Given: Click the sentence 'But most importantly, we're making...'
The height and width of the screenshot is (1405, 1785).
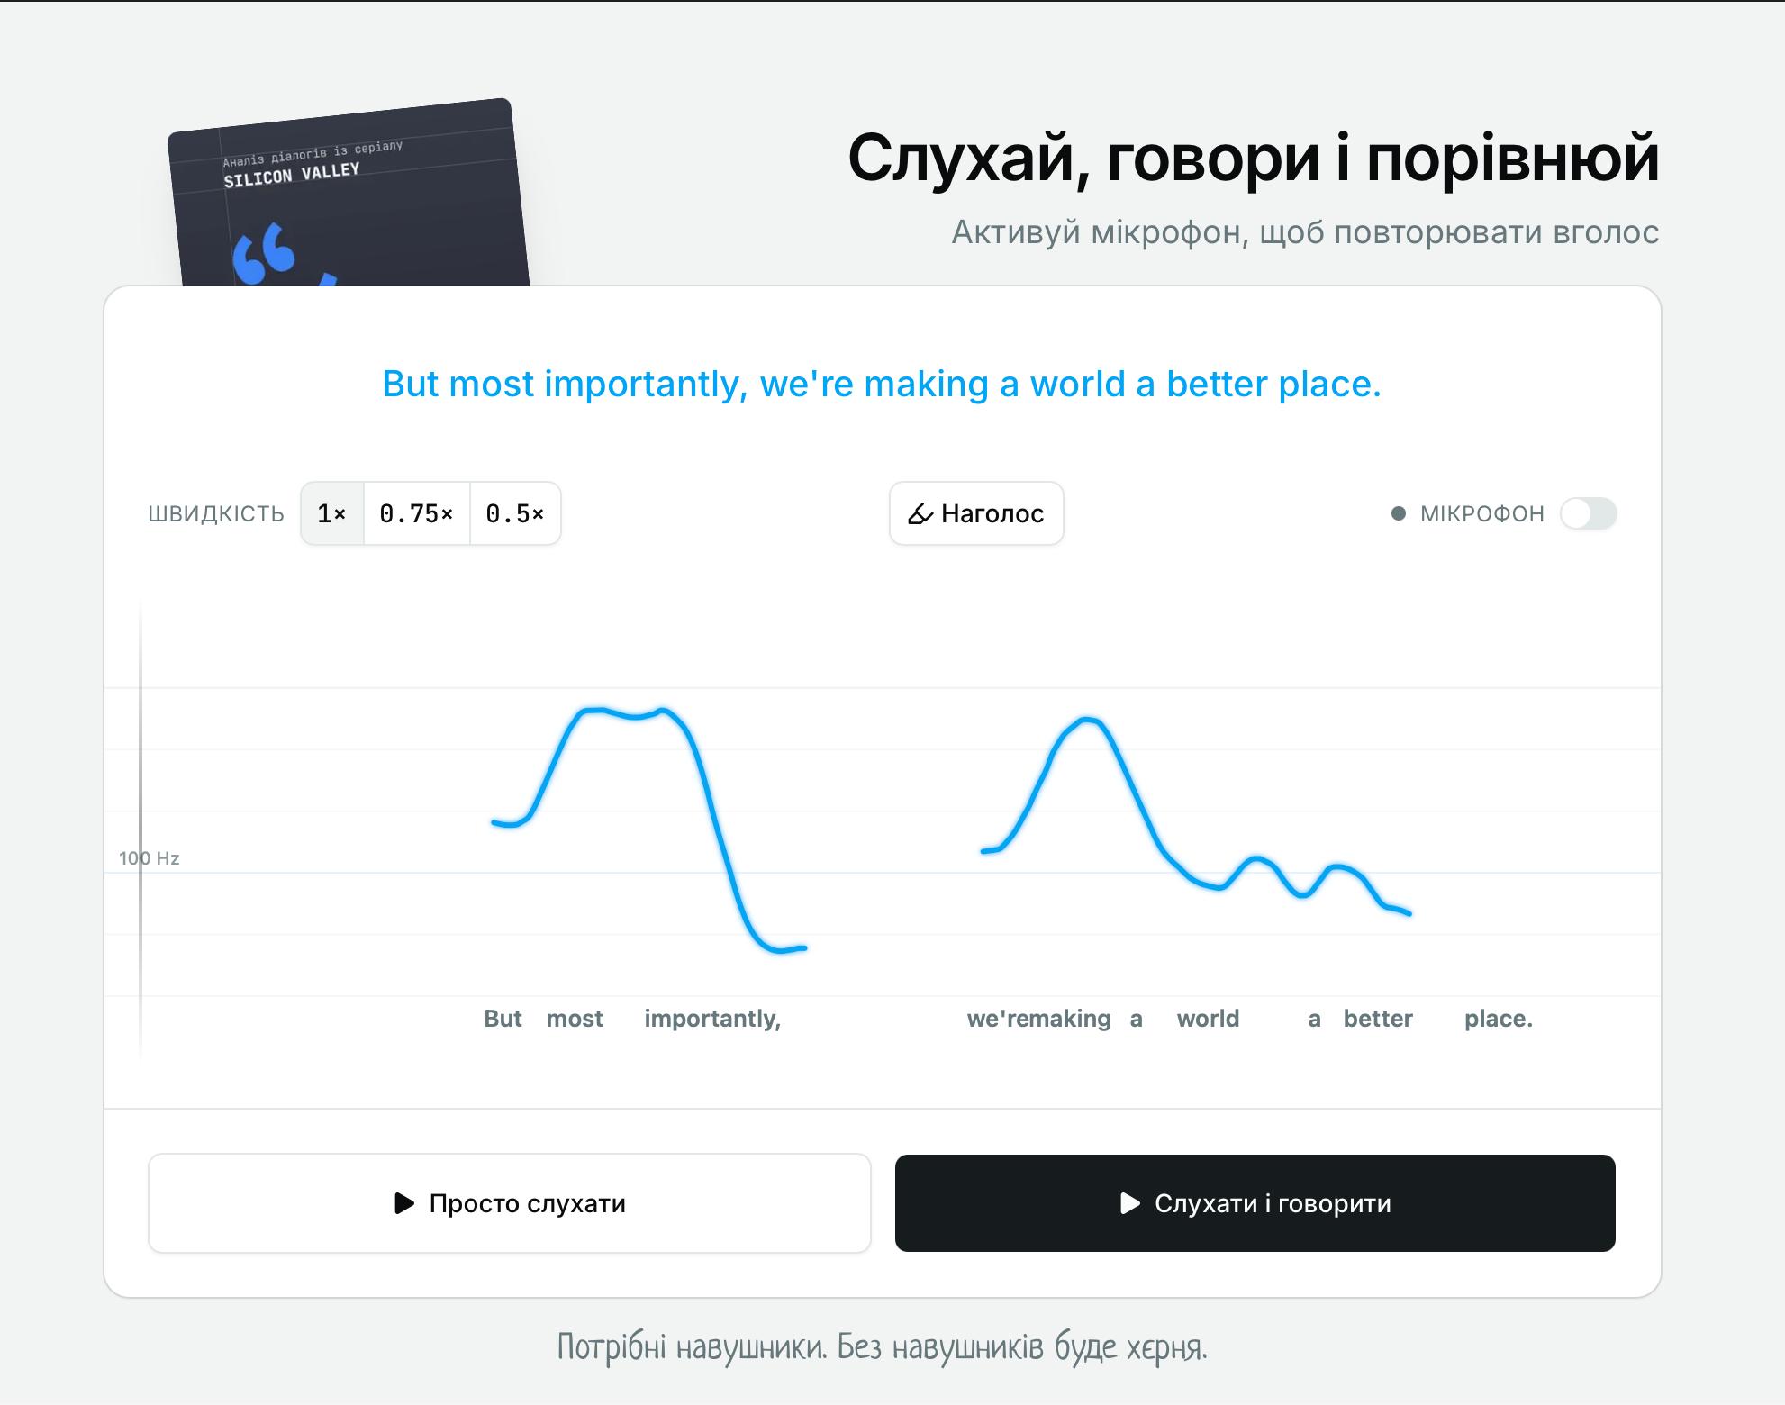Looking at the screenshot, I should pyautogui.click(x=882, y=384).
